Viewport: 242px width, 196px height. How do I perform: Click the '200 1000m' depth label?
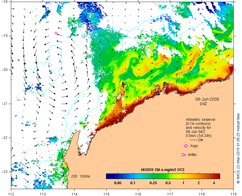(81, 176)
